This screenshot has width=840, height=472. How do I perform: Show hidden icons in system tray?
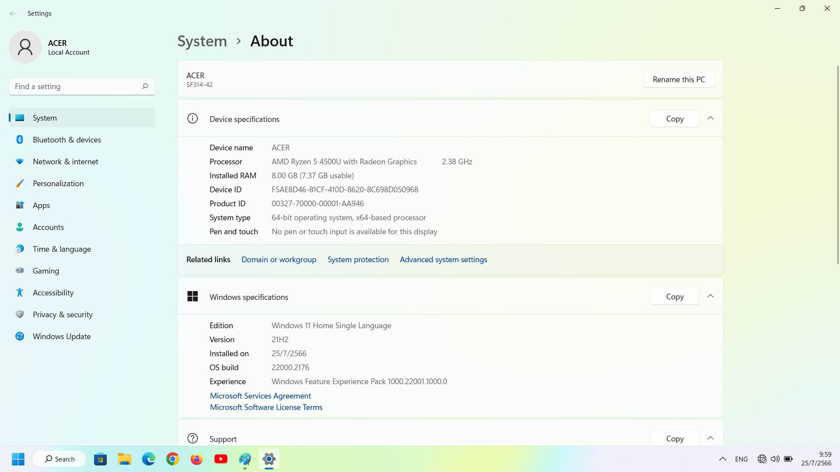pyautogui.click(x=723, y=459)
